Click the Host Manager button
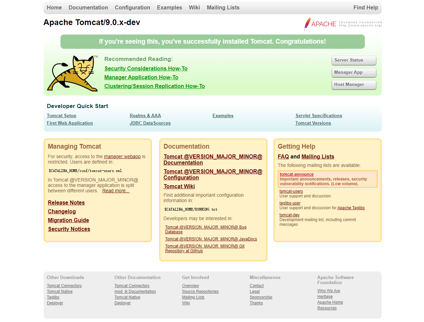This screenshot has width=424, height=322. [354, 85]
